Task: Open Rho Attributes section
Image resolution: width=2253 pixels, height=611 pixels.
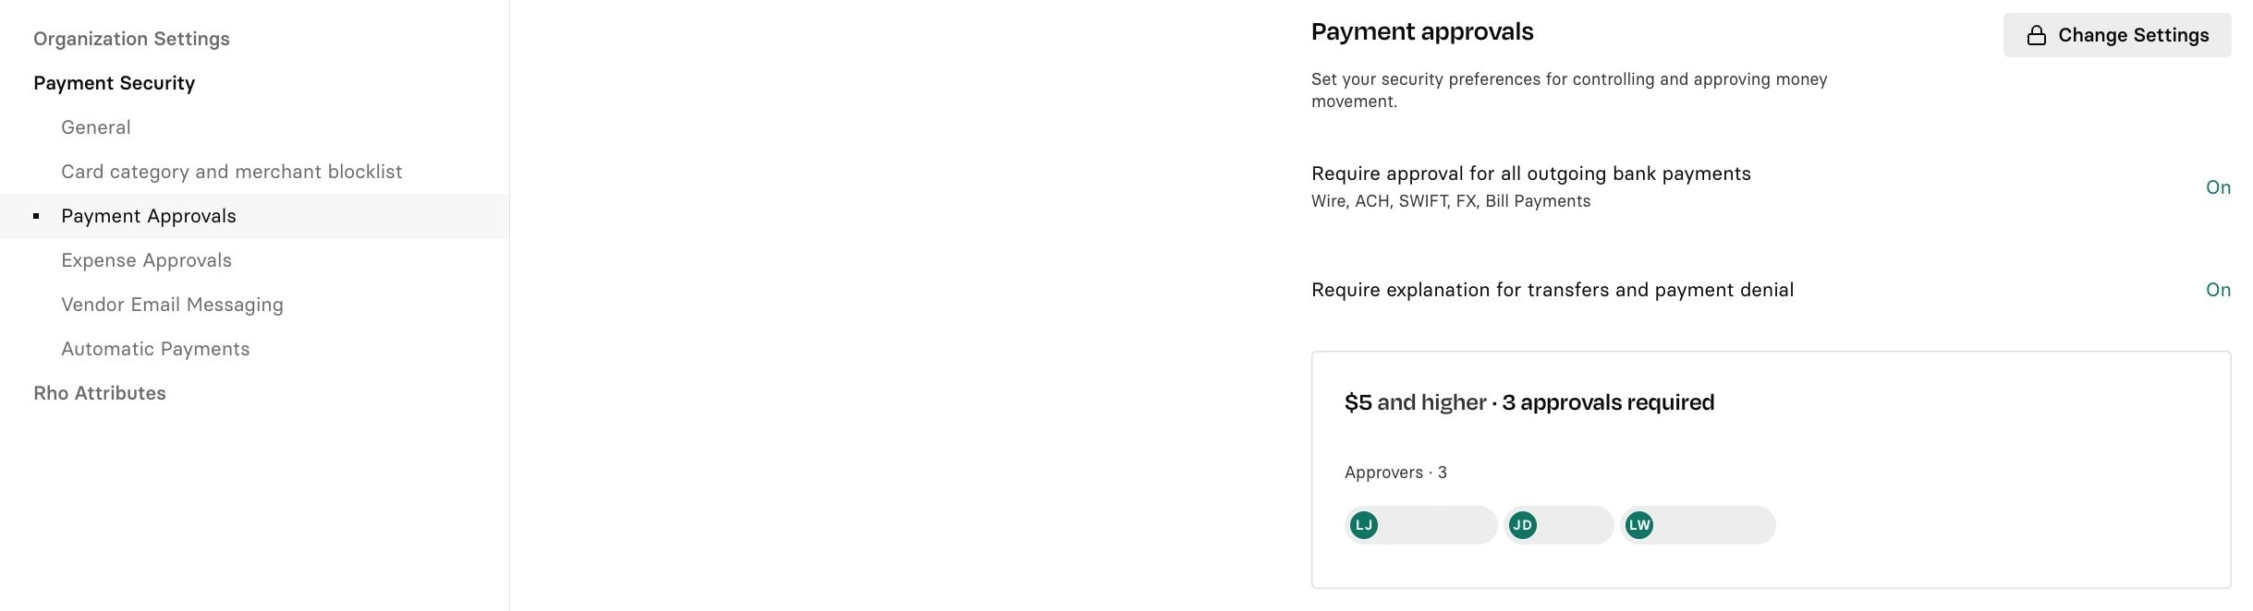Action: (x=100, y=393)
